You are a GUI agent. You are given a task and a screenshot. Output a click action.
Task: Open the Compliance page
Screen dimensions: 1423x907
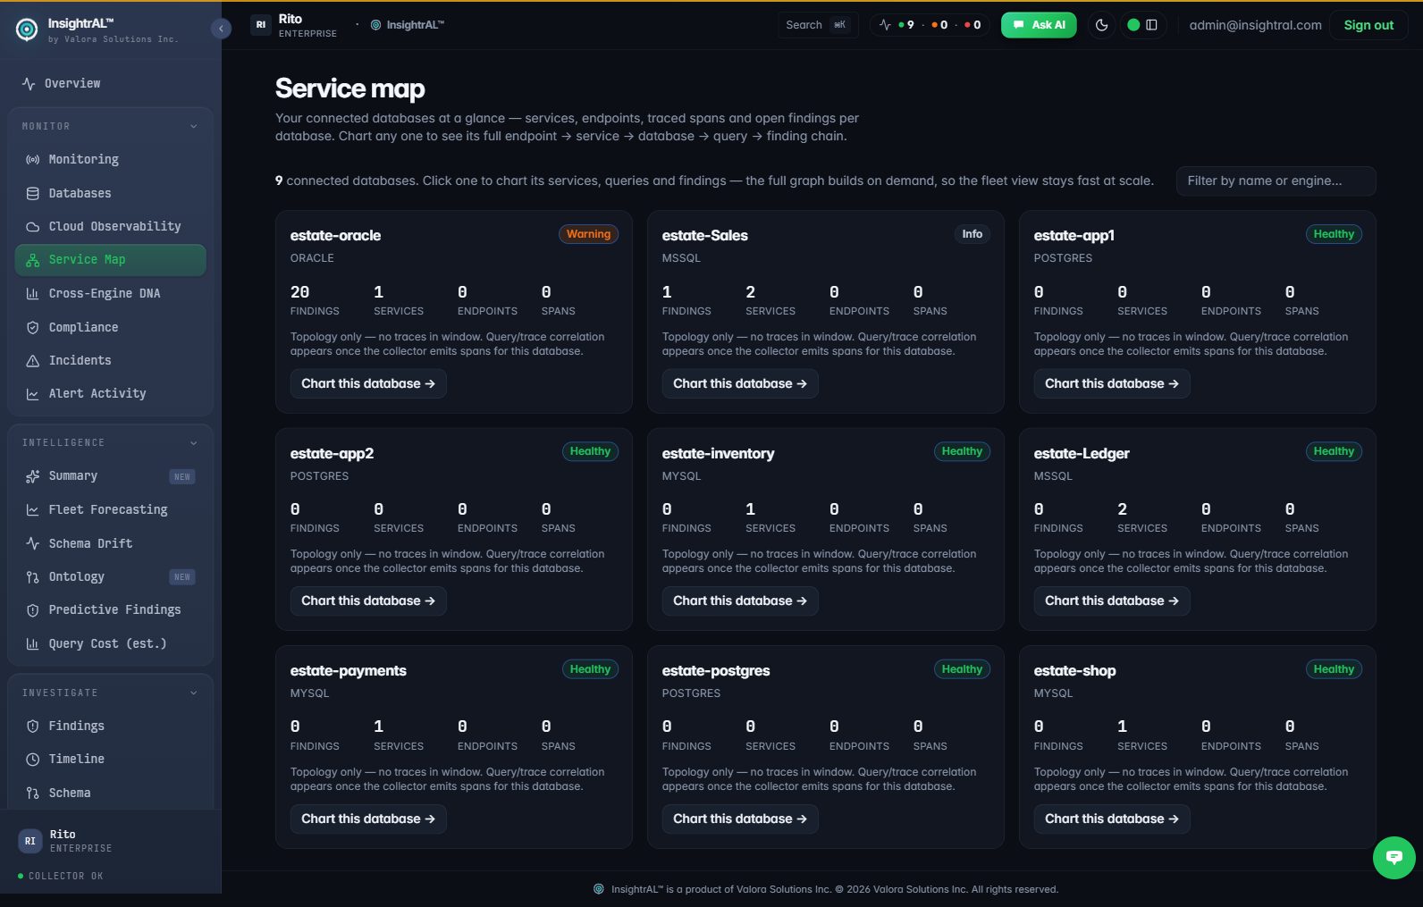point(111,327)
